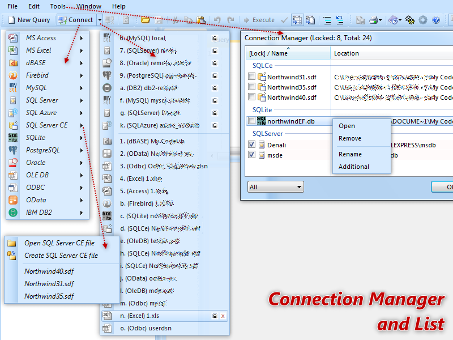Remove n. (Excel) 1.xls with red x
The height and width of the screenshot is (340, 453).
click(223, 316)
